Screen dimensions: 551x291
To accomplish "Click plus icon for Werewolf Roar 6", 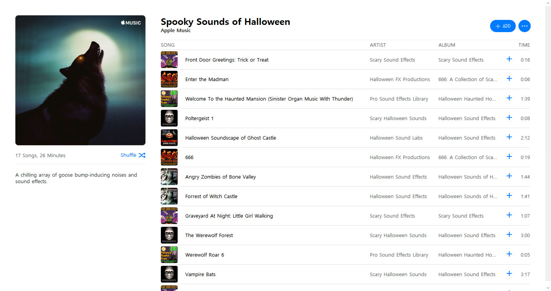I will click(x=509, y=254).
